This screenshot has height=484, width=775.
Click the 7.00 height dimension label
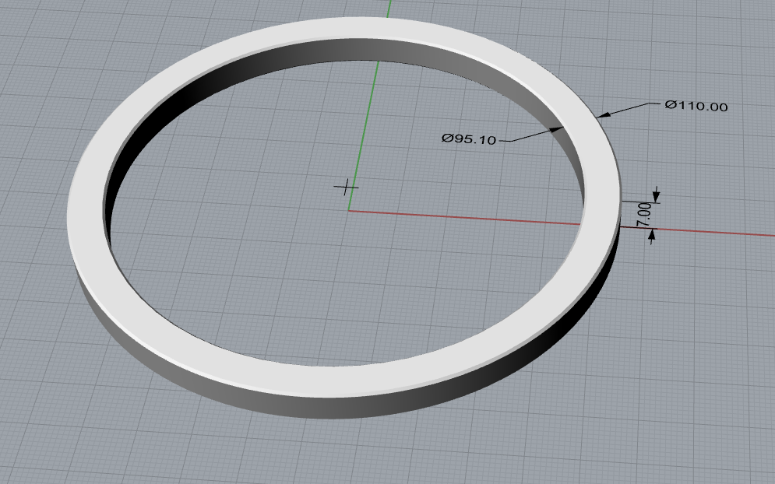click(x=644, y=214)
